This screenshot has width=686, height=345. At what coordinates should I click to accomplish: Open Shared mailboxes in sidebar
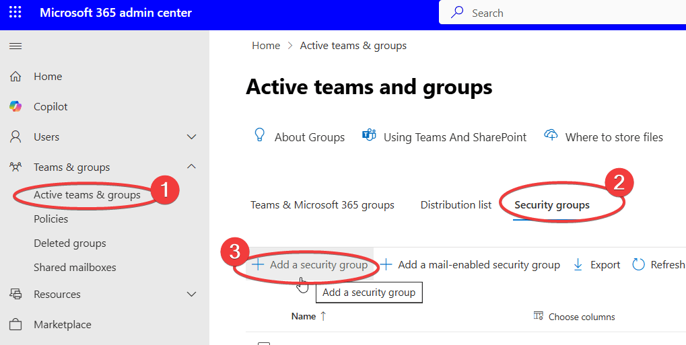(75, 268)
